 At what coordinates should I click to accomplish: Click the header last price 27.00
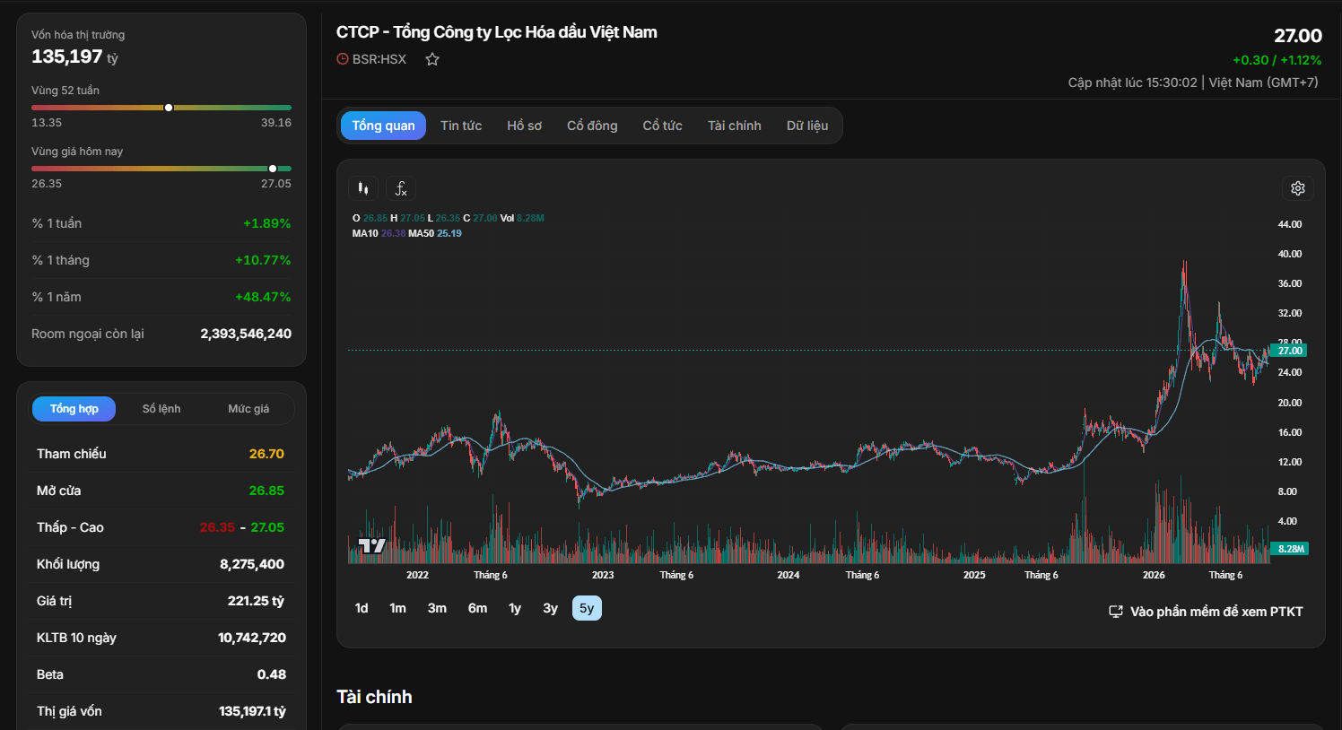[1298, 36]
